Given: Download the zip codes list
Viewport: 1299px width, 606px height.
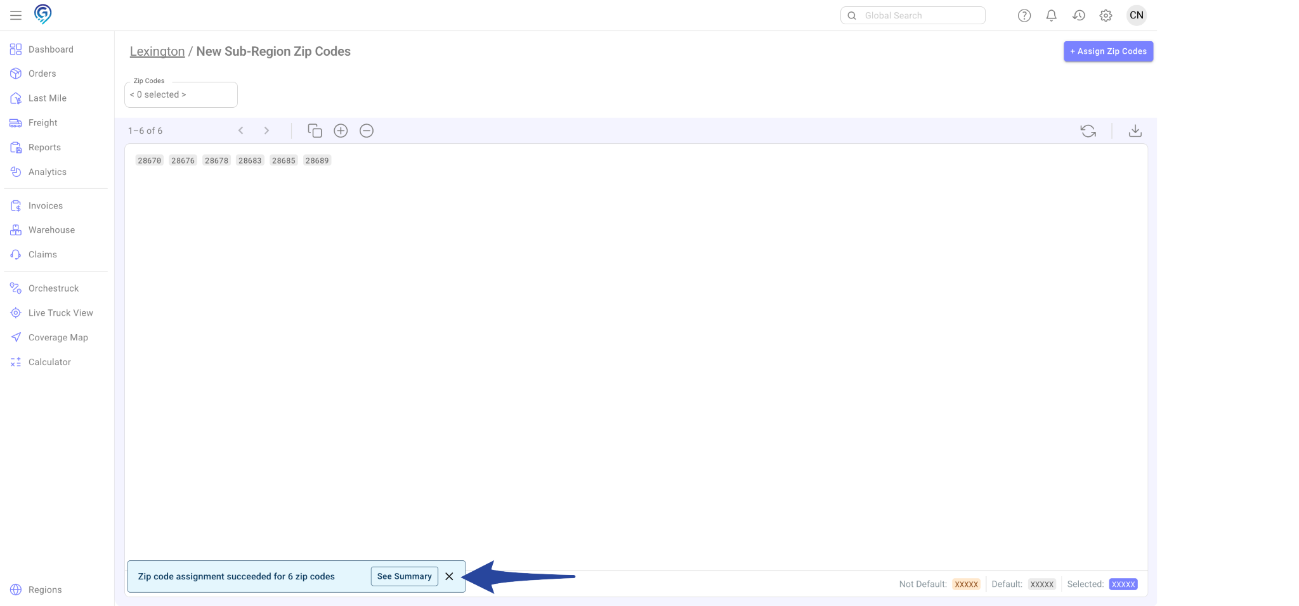Looking at the screenshot, I should pyautogui.click(x=1135, y=131).
